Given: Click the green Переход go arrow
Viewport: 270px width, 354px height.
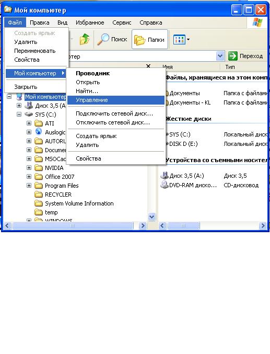Looking at the screenshot, I should coord(233,56).
